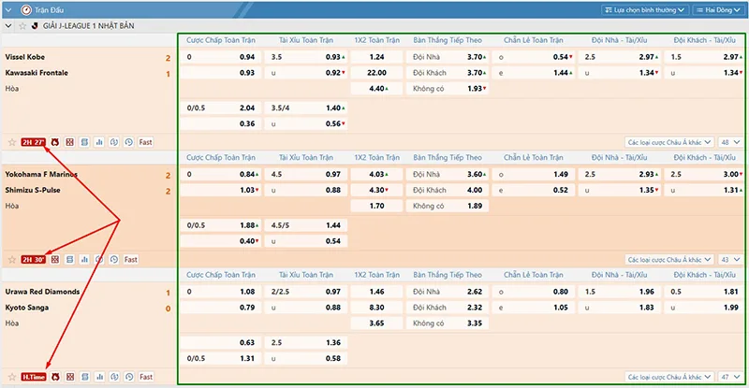Expand 'Các loại cược Châu Á khác' for Vissel Kobe
Image resolution: width=749 pixels, height=388 pixels.
tap(669, 142)
